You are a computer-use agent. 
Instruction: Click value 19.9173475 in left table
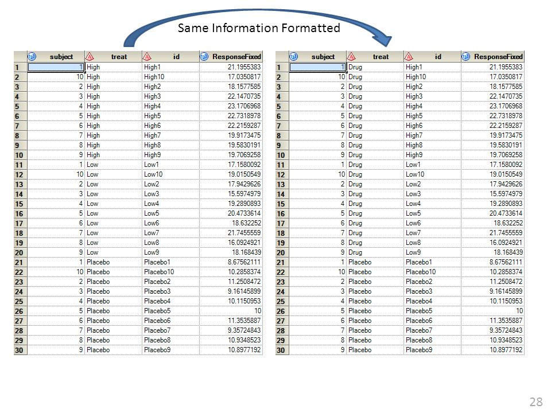point(231,135)
